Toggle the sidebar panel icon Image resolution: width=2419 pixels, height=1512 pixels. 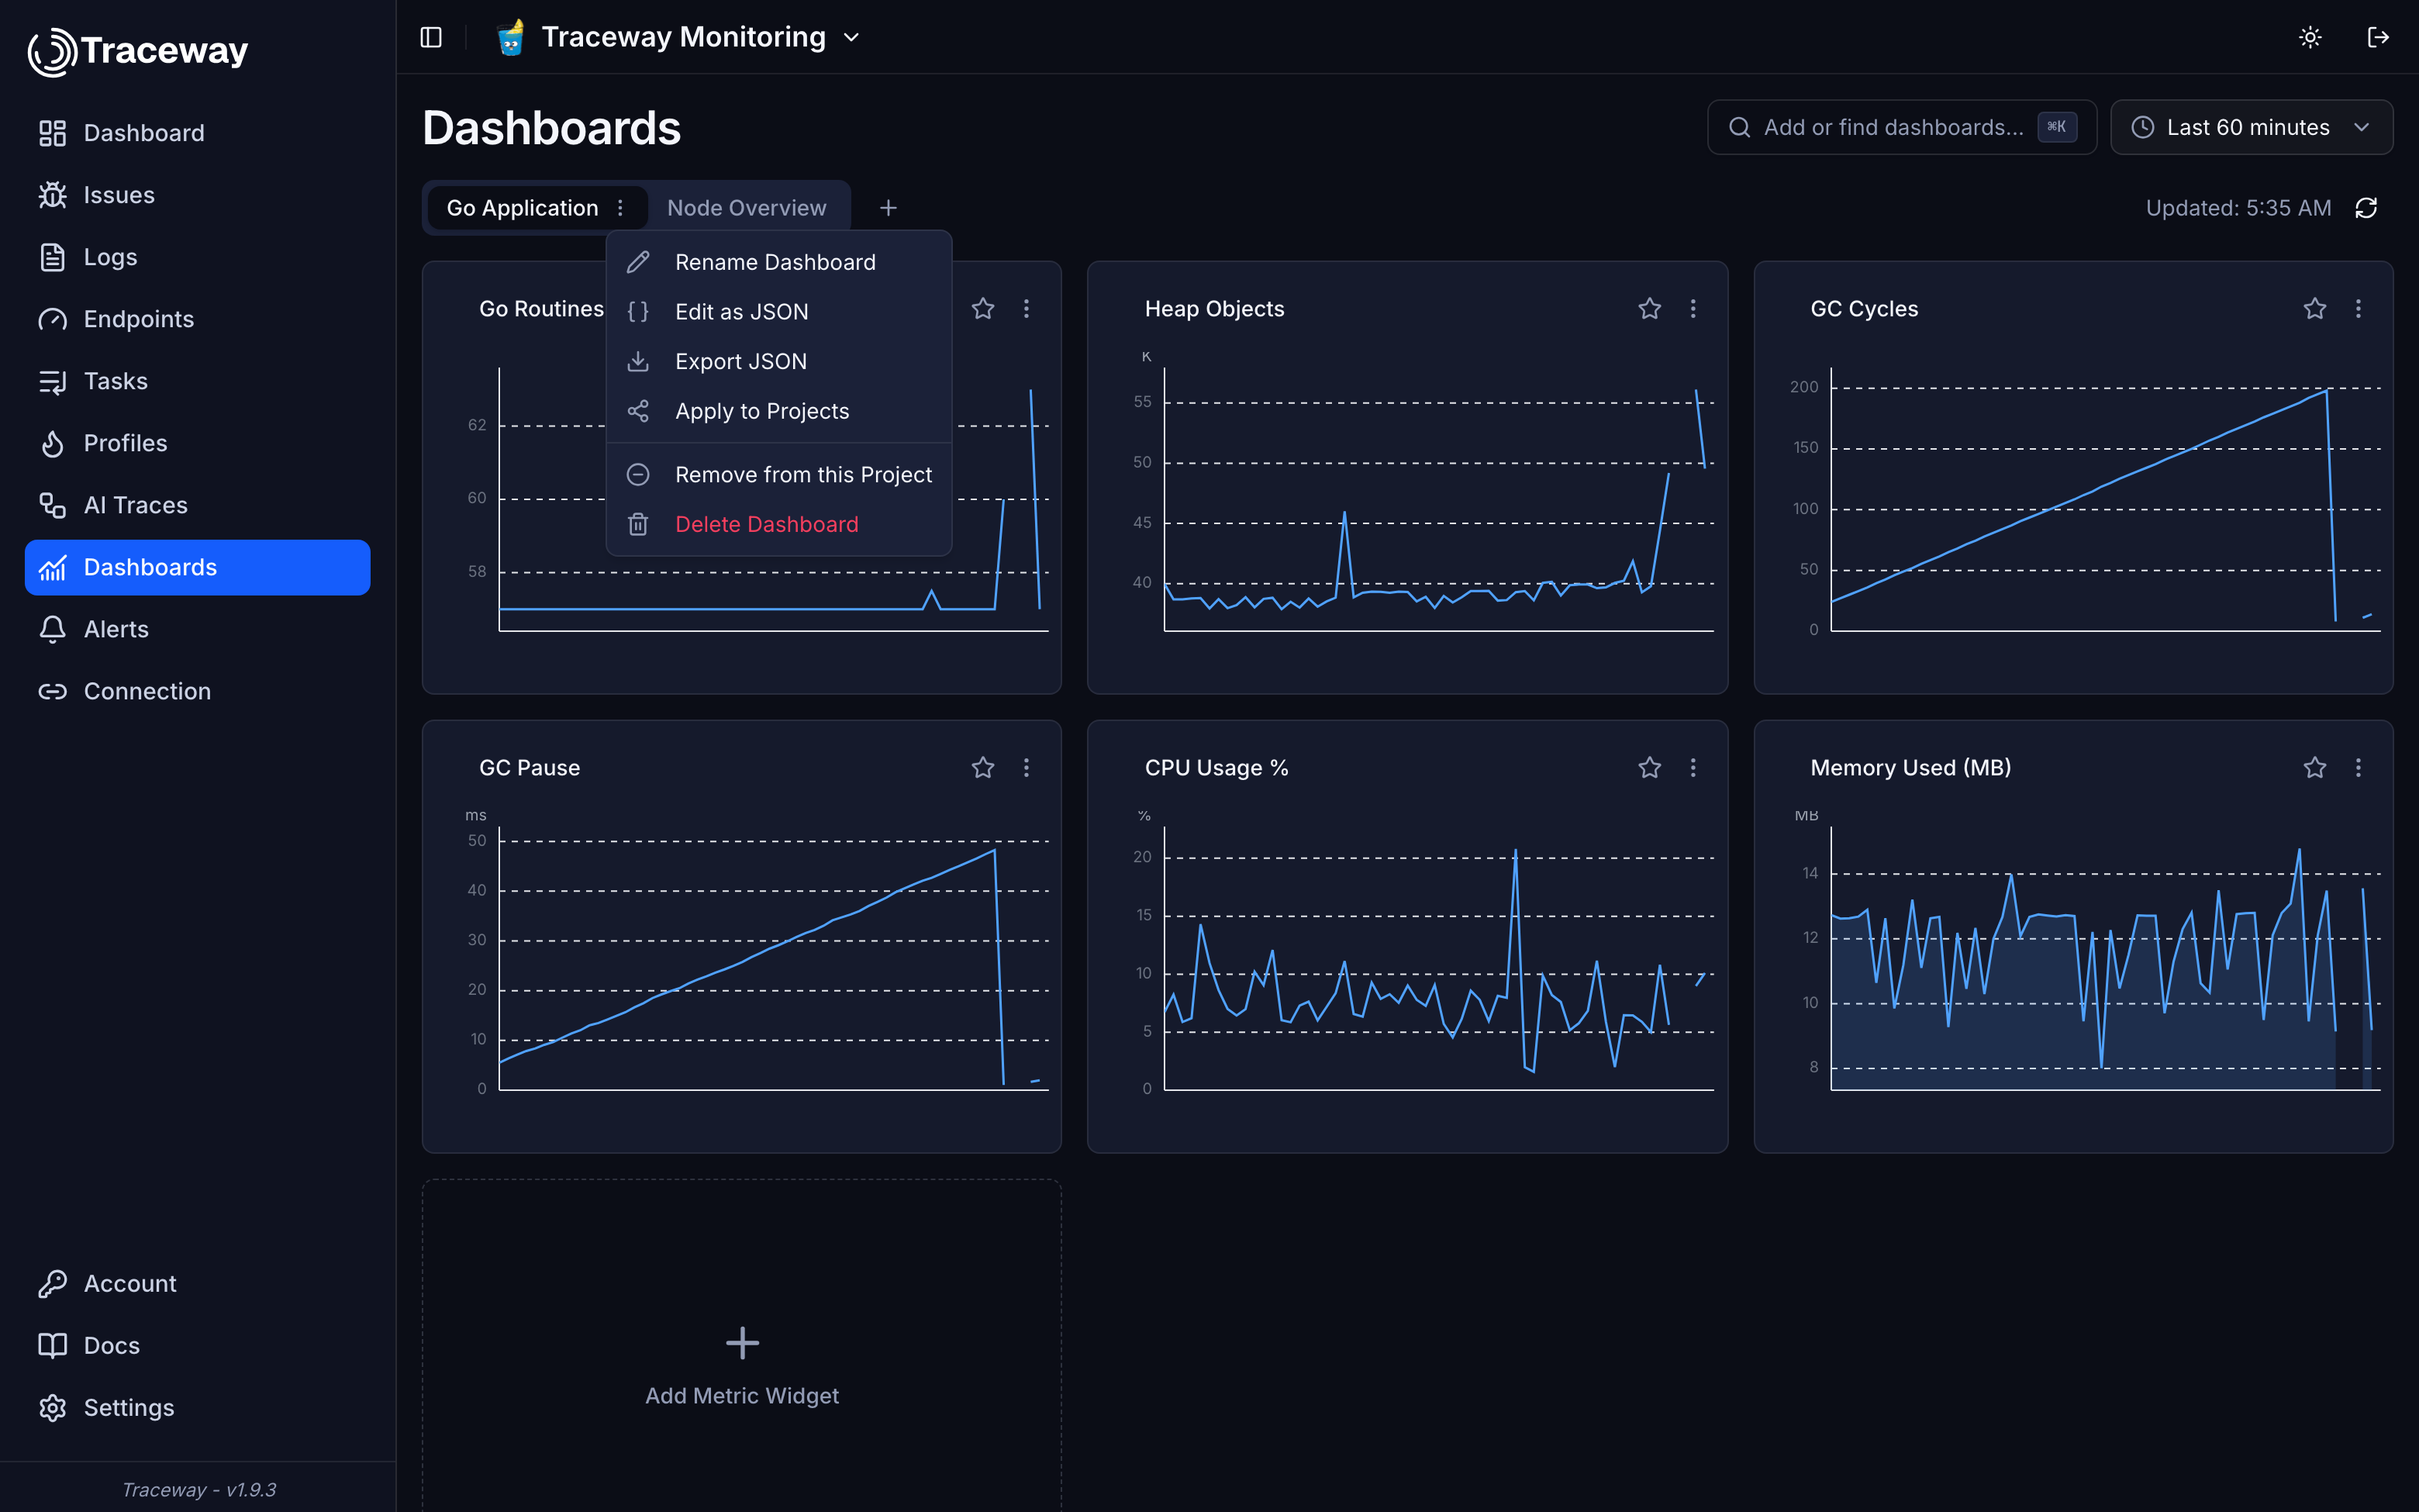431,37
